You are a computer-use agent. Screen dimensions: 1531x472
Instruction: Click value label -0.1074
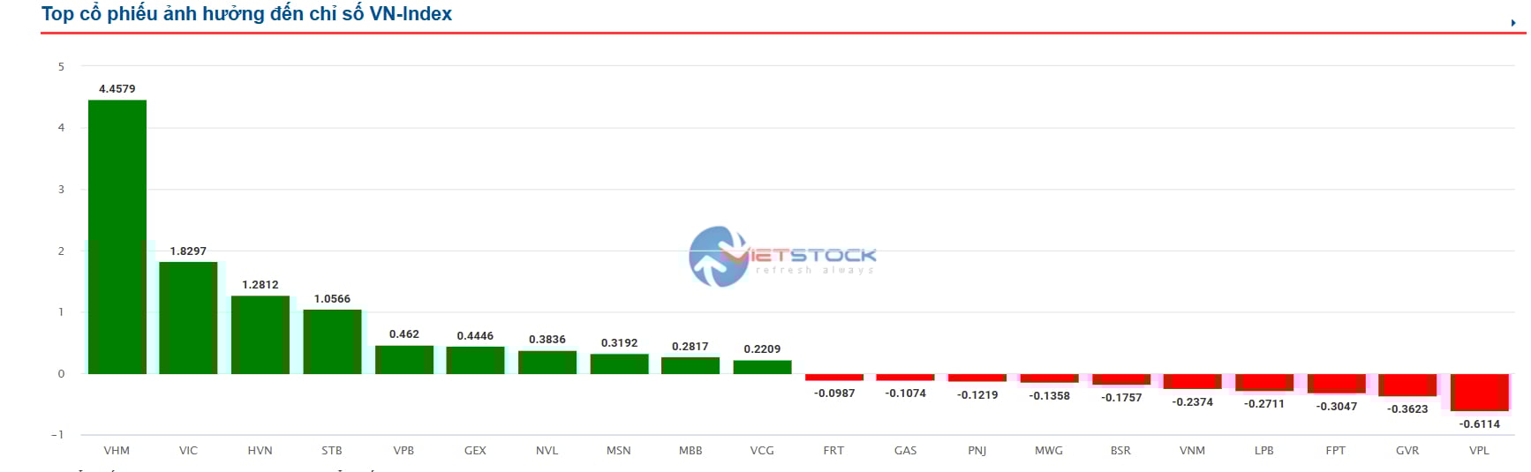906,393
